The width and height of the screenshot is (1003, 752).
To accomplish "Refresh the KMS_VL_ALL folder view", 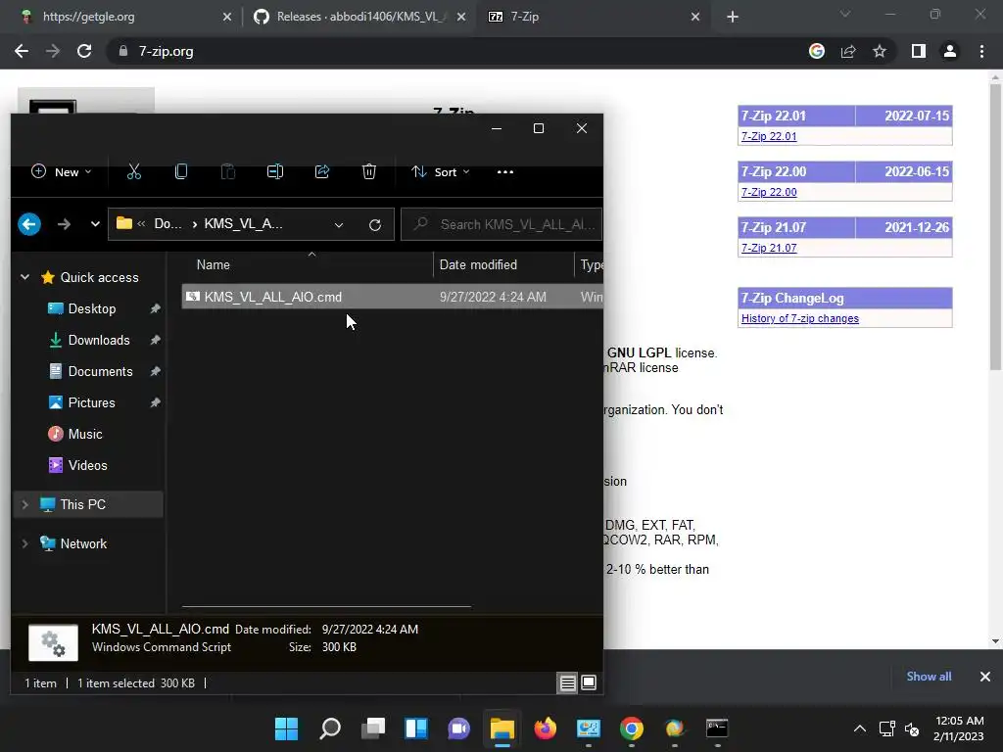I will pyautogui.click(x=375, y=224).
